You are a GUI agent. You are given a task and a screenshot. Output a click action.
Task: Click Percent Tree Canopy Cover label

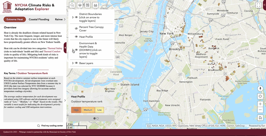coord(91,29)
